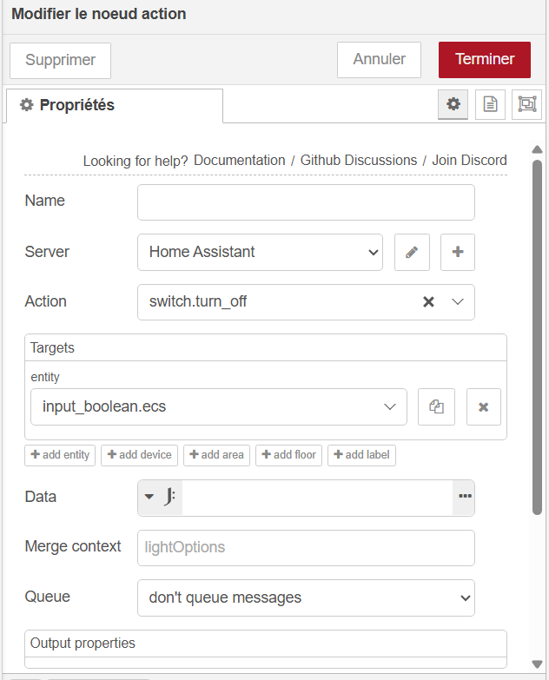
Task: Expand the Data field editor with ellipsis
Action: click(465, 497)
